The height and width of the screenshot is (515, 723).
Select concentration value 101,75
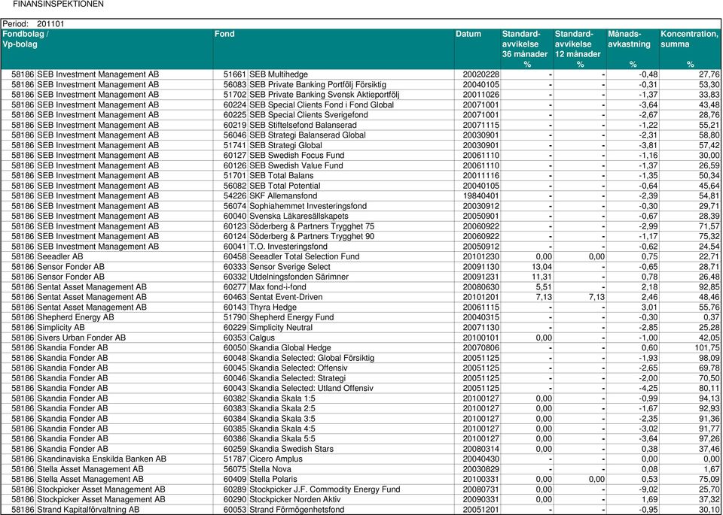click(x=707, y=348)
